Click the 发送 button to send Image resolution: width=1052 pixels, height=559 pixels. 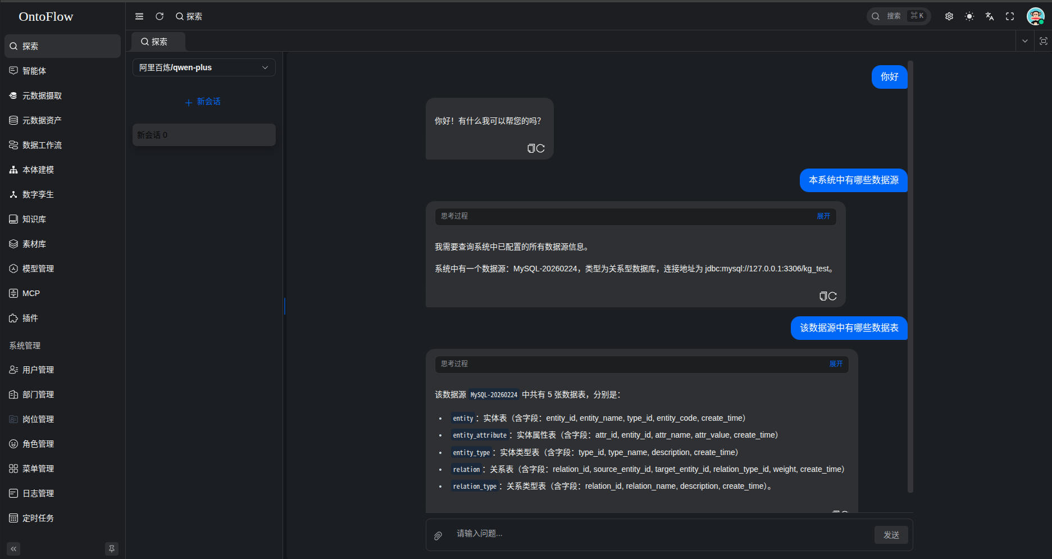(x=891, y=535)
